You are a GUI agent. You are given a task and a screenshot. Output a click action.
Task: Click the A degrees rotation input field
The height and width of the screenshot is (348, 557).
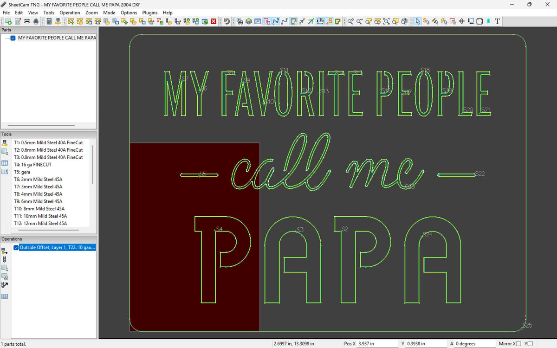point(475,344)
